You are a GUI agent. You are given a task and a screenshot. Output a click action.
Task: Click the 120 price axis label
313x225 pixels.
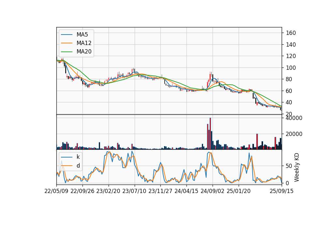pos(291,56)
